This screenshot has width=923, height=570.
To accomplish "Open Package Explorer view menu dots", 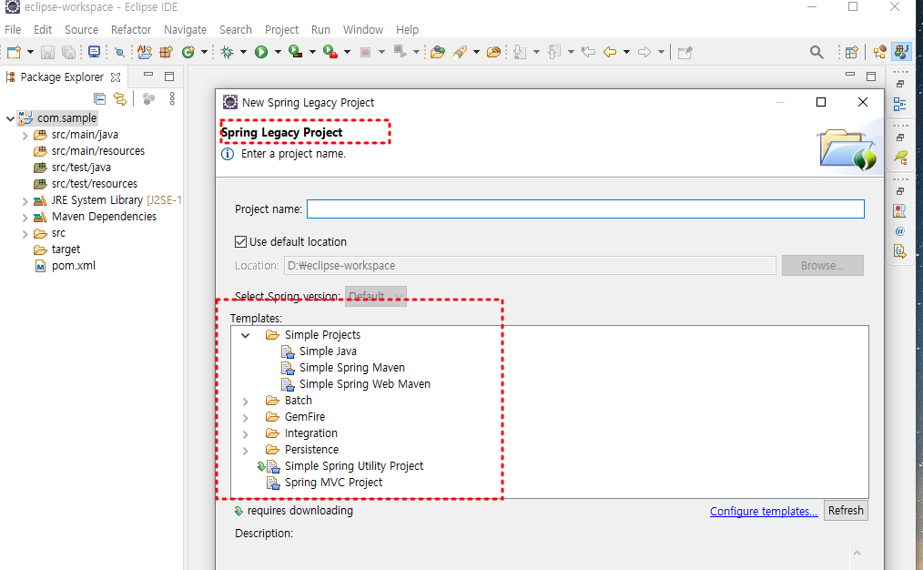I will coord(172,98).
